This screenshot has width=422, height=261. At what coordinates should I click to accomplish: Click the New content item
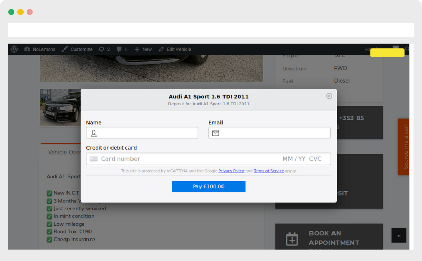pos(143,49)
